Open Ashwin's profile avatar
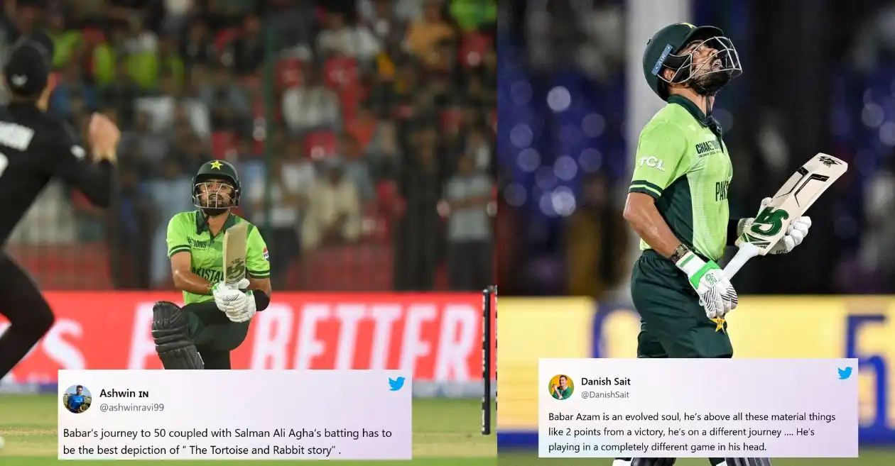895x466 pixels. pos(77,399)
